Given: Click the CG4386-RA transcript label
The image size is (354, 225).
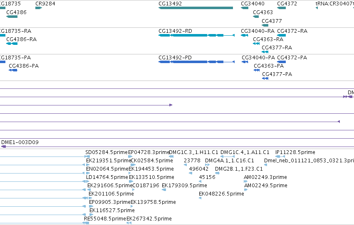Looking at the screenshot, I should coord(22,39).
